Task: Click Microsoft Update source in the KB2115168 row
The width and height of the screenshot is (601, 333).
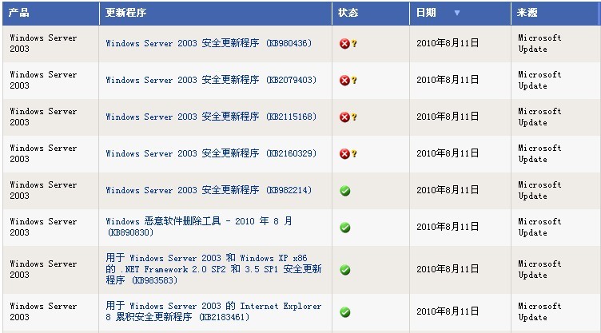Action: (x=539, y=117)
